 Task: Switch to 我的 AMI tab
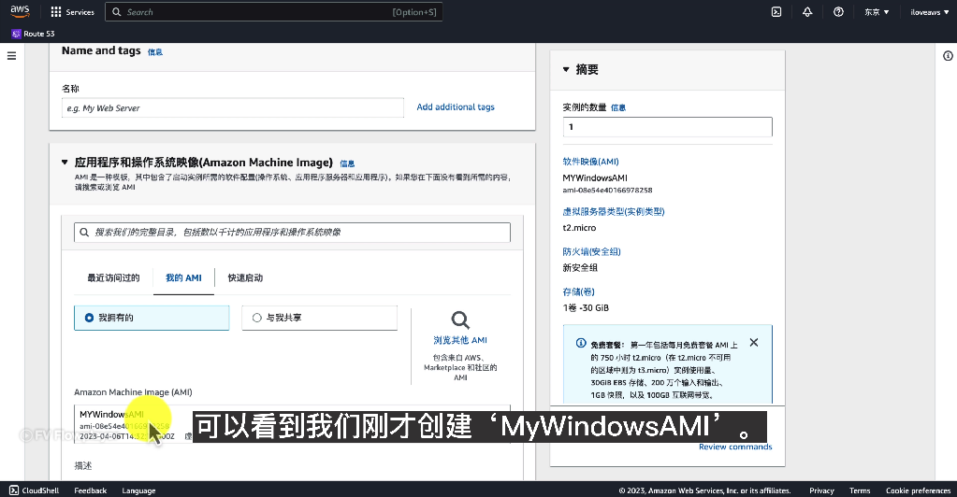pyautogui.click(x=183, y=278)
